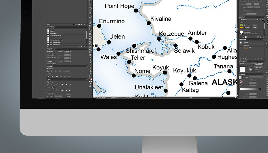Click Horizontal Align Center in Align Objects
Viewport: 268px width, 153px height.
(x=52, y=84)
